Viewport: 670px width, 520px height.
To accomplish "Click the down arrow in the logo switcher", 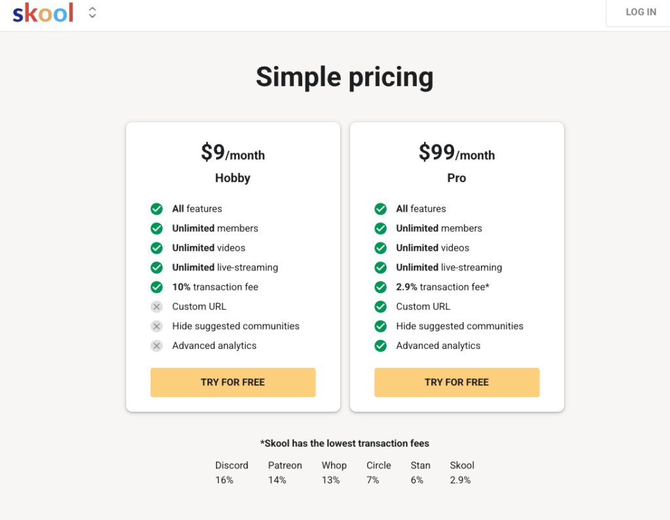I will (x=92, y=16).
